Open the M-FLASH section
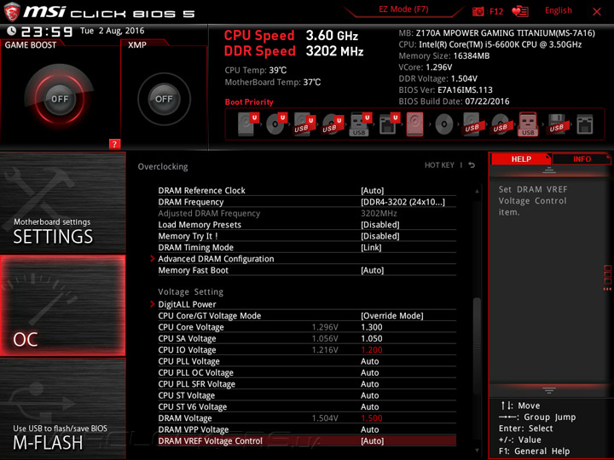Viewport: 614px width, 460px height. pos(62,409)
